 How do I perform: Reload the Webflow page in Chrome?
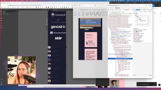coord(6,5)
